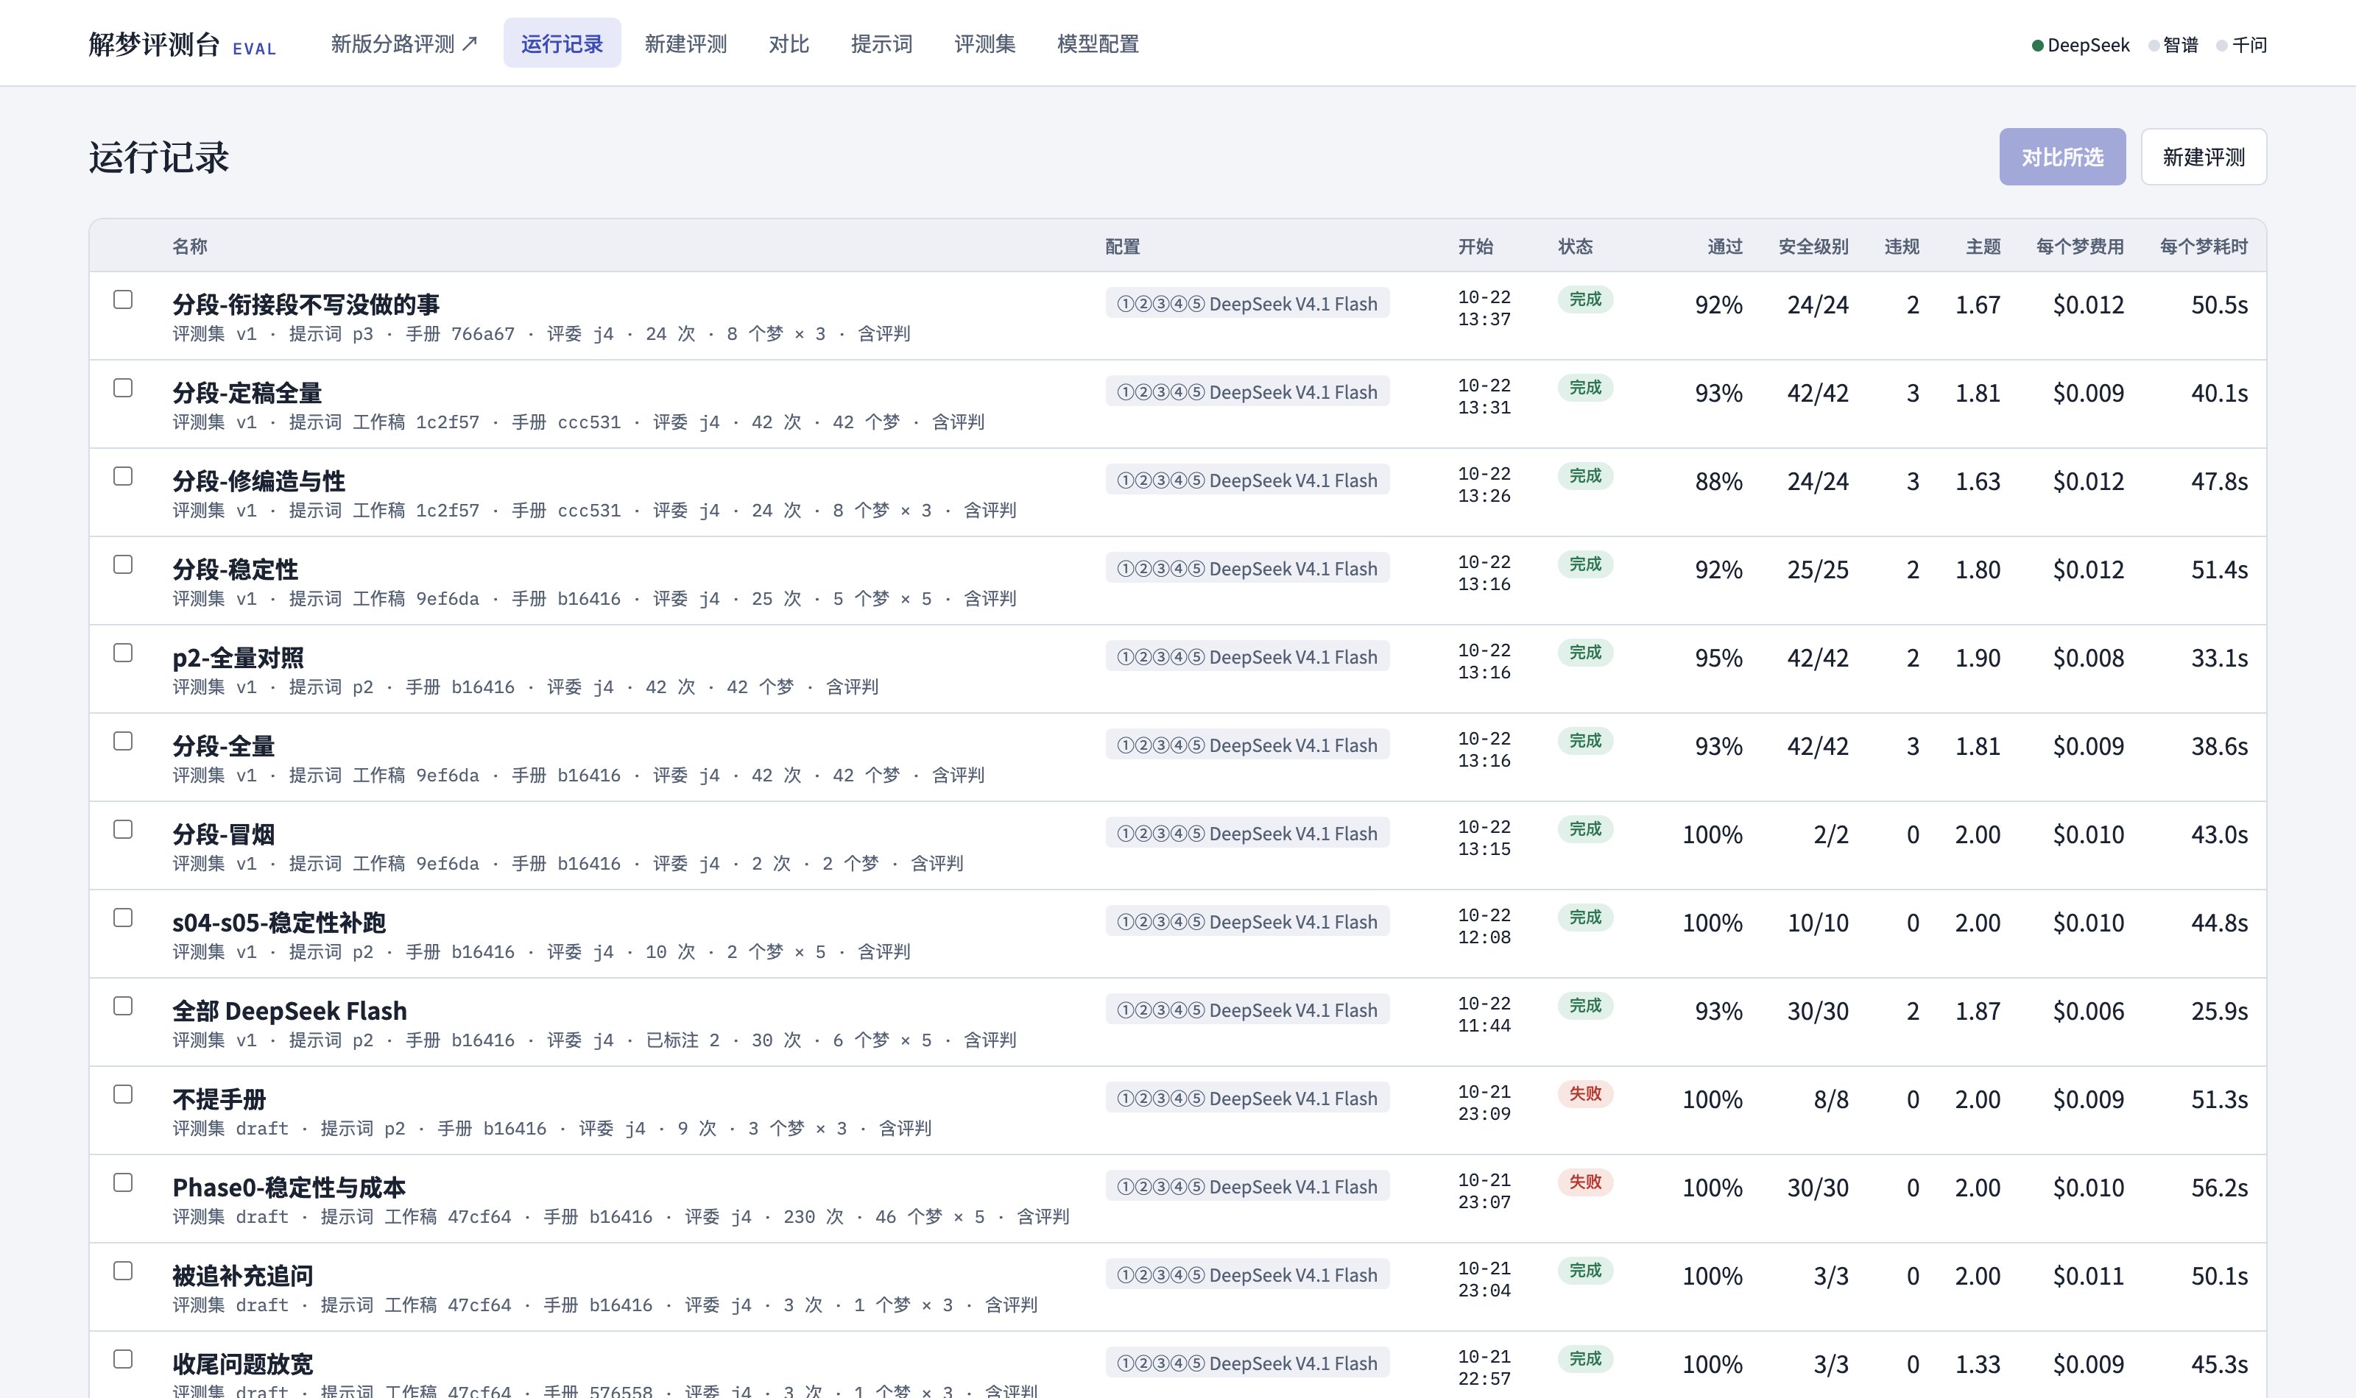Open the 提示词 tab
Screen dimensions: 2356x1398
click(881, 43)
